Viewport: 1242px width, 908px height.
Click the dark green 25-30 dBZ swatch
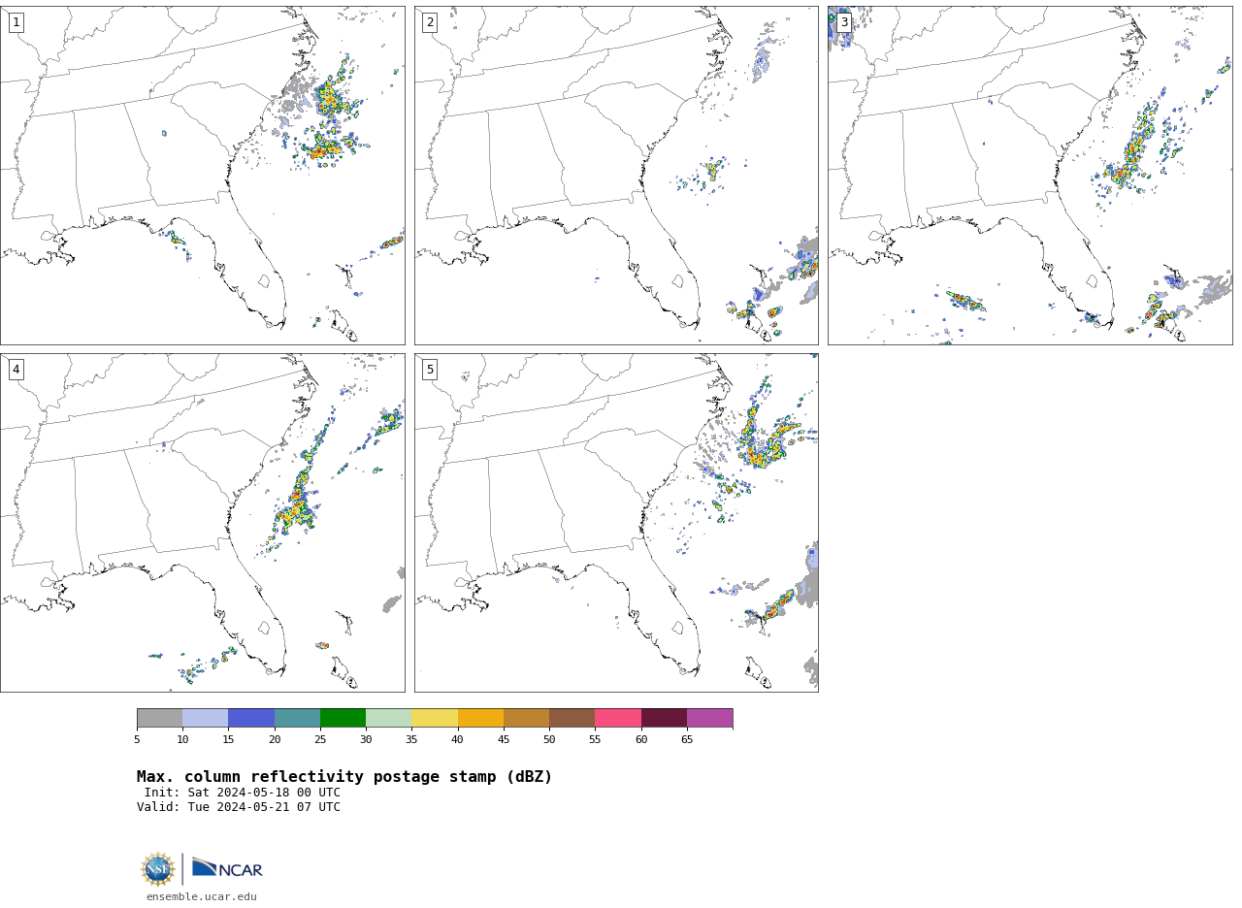click(x=343, y=718)
